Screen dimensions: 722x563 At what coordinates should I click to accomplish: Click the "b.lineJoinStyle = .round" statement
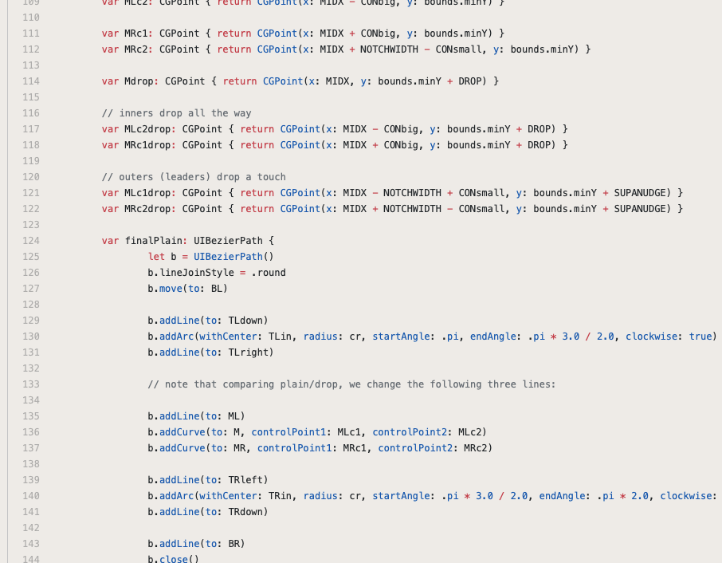click(x=217, y=273)
